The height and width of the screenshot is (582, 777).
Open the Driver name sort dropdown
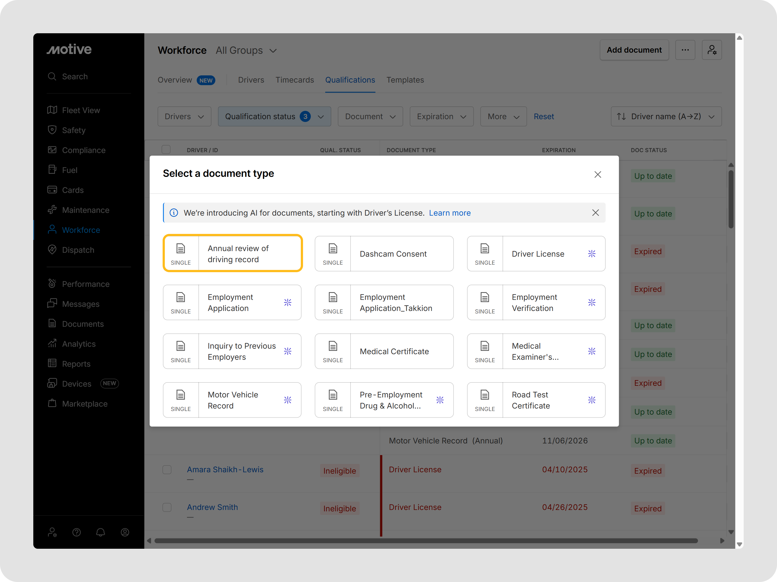click(666, 116)
